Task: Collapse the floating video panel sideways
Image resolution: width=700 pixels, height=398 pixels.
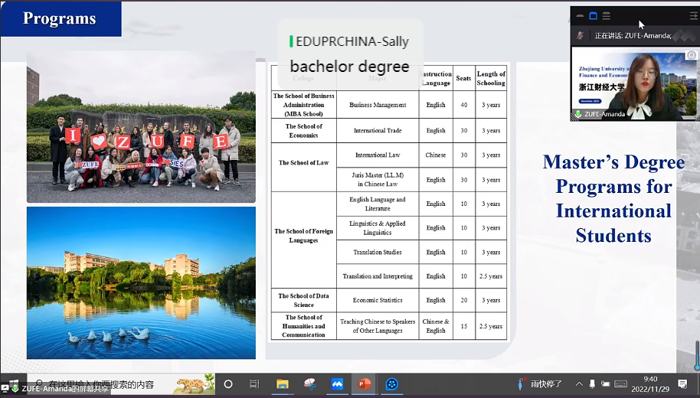Action: tap(693, 15)
